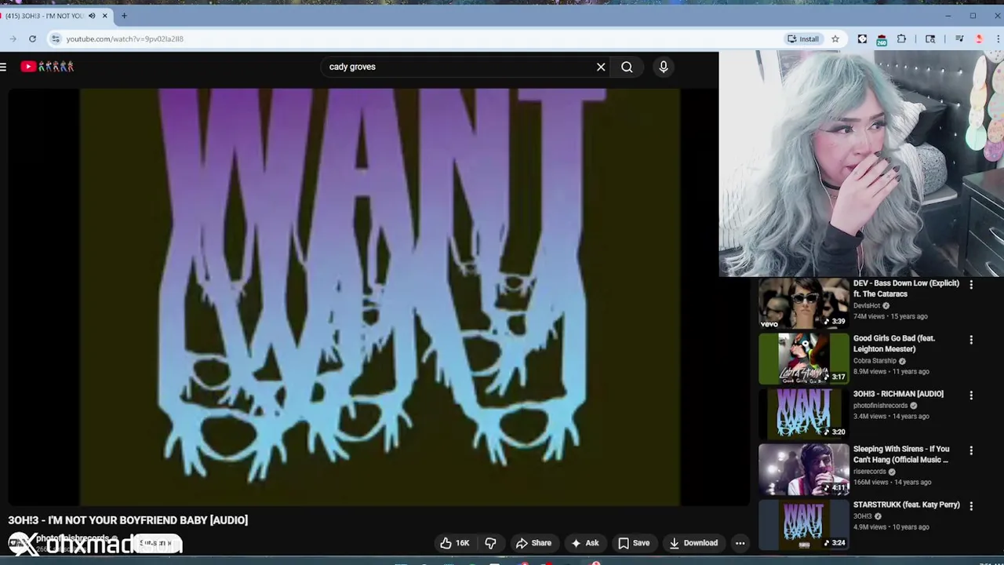This screenshot has height=565, width=1004.
Task: Open the Extensions puzzle menu
Action: pyautogui.click(x=901, y=38)
